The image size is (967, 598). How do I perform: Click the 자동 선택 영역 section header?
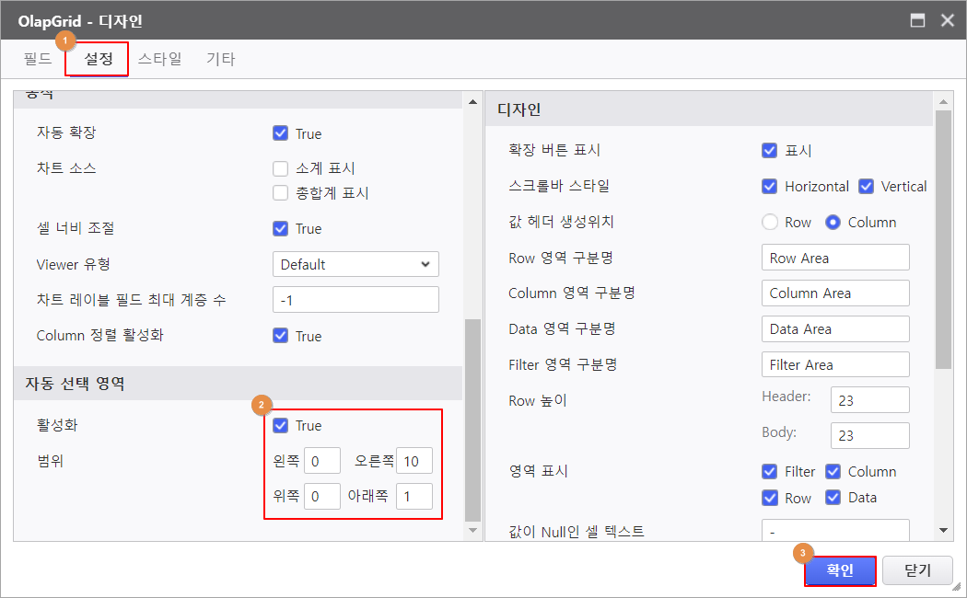(x=238, y=384)
